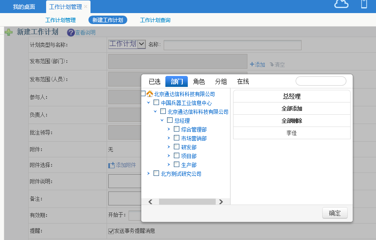The height and width of the screenshot is (240, 376).
Task: Check the 综合管理部 checkbox
Action: pos(177,129)
